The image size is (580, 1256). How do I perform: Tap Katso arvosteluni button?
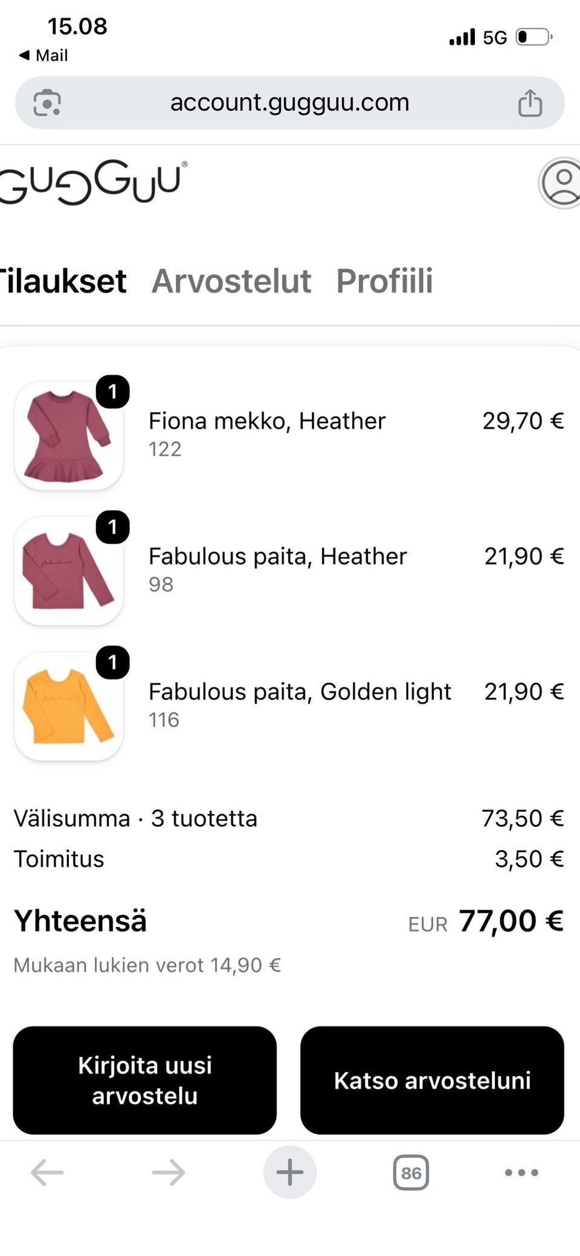click(x=432, y=1080)
